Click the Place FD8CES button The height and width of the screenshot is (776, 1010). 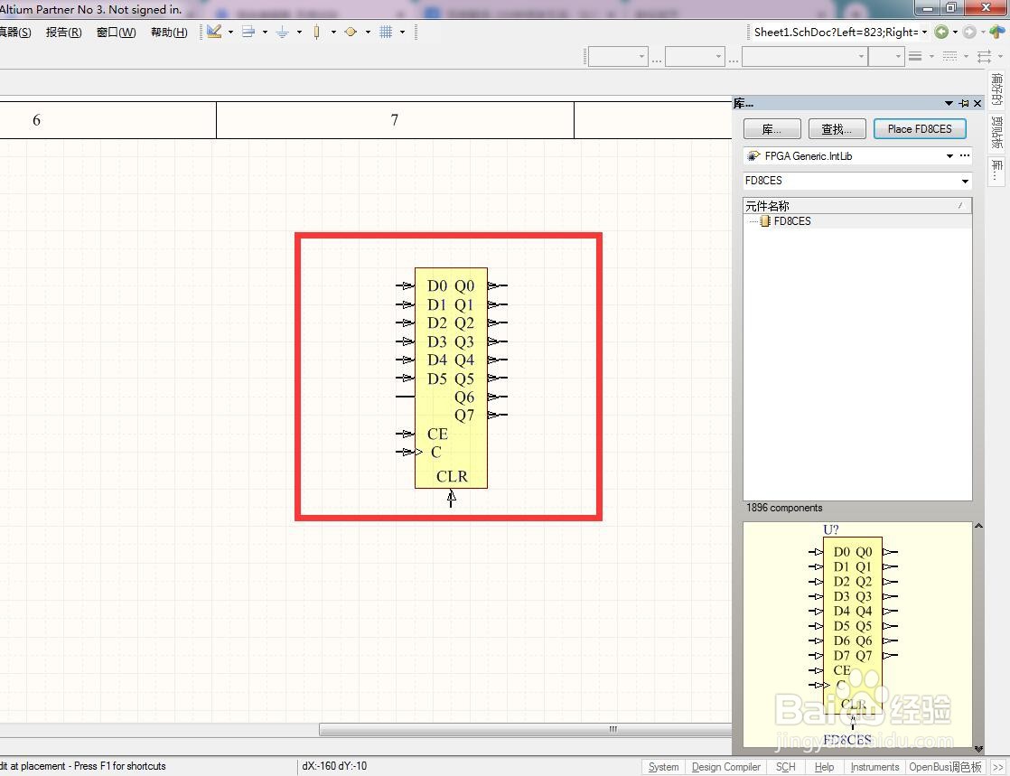tap(920, 129)
